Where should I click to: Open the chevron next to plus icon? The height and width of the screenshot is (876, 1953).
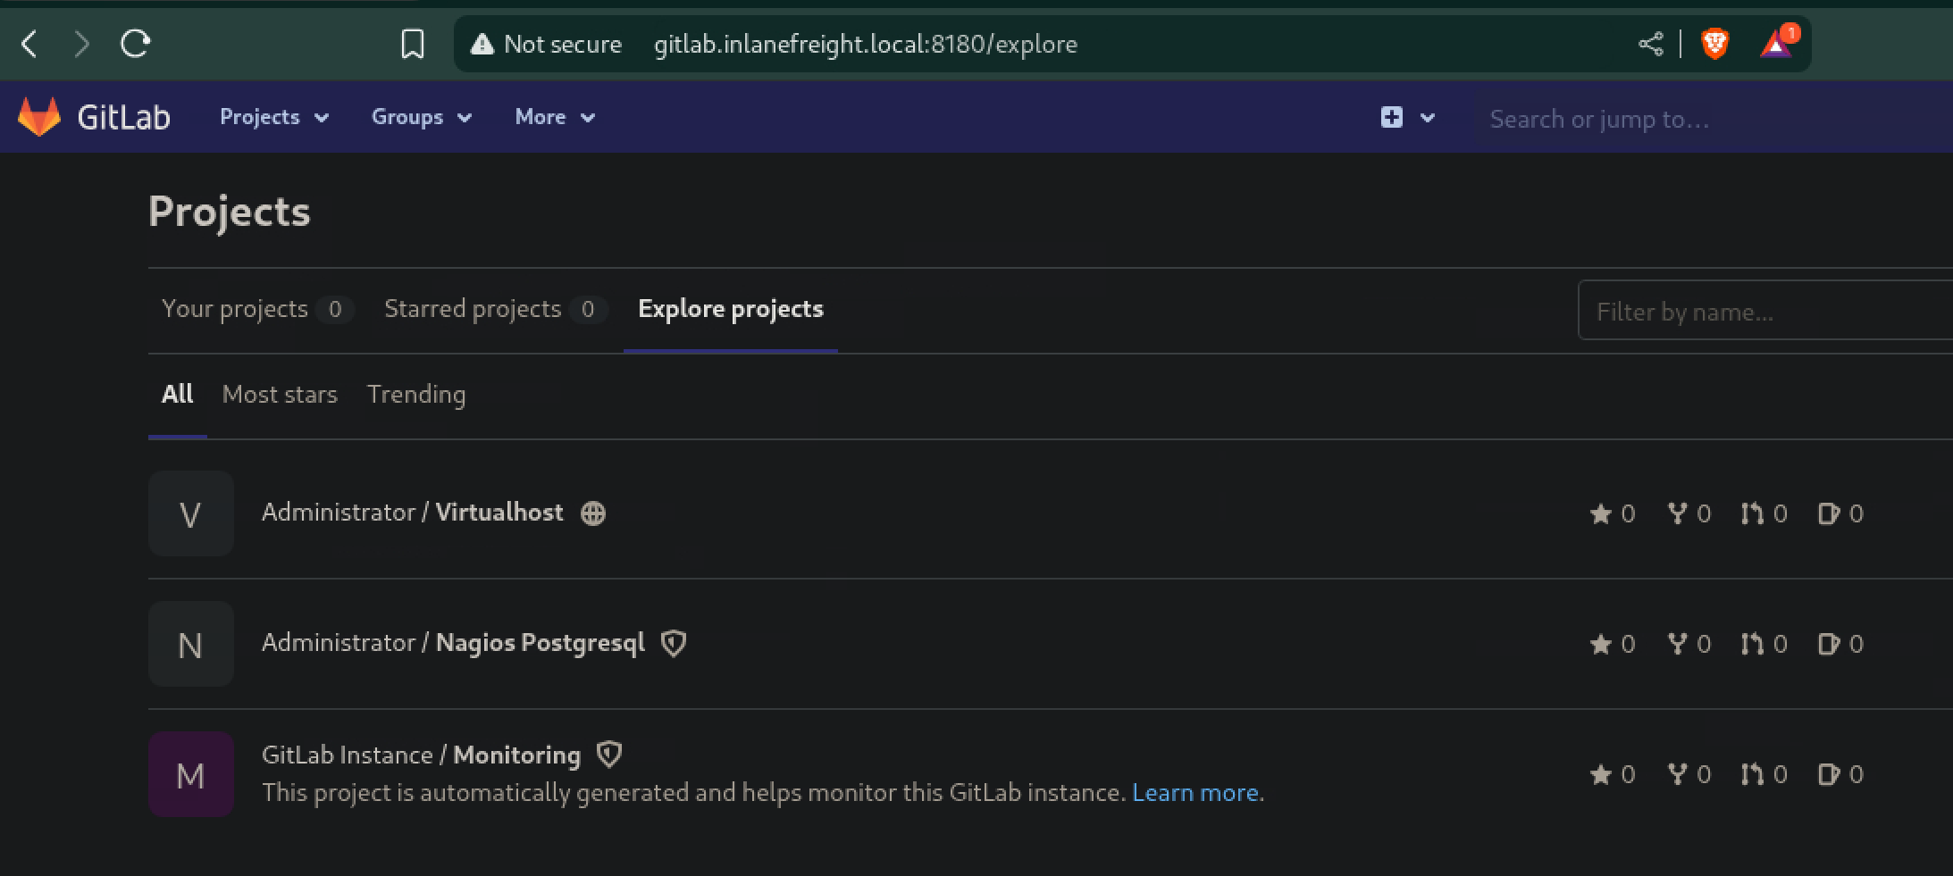1428,117
